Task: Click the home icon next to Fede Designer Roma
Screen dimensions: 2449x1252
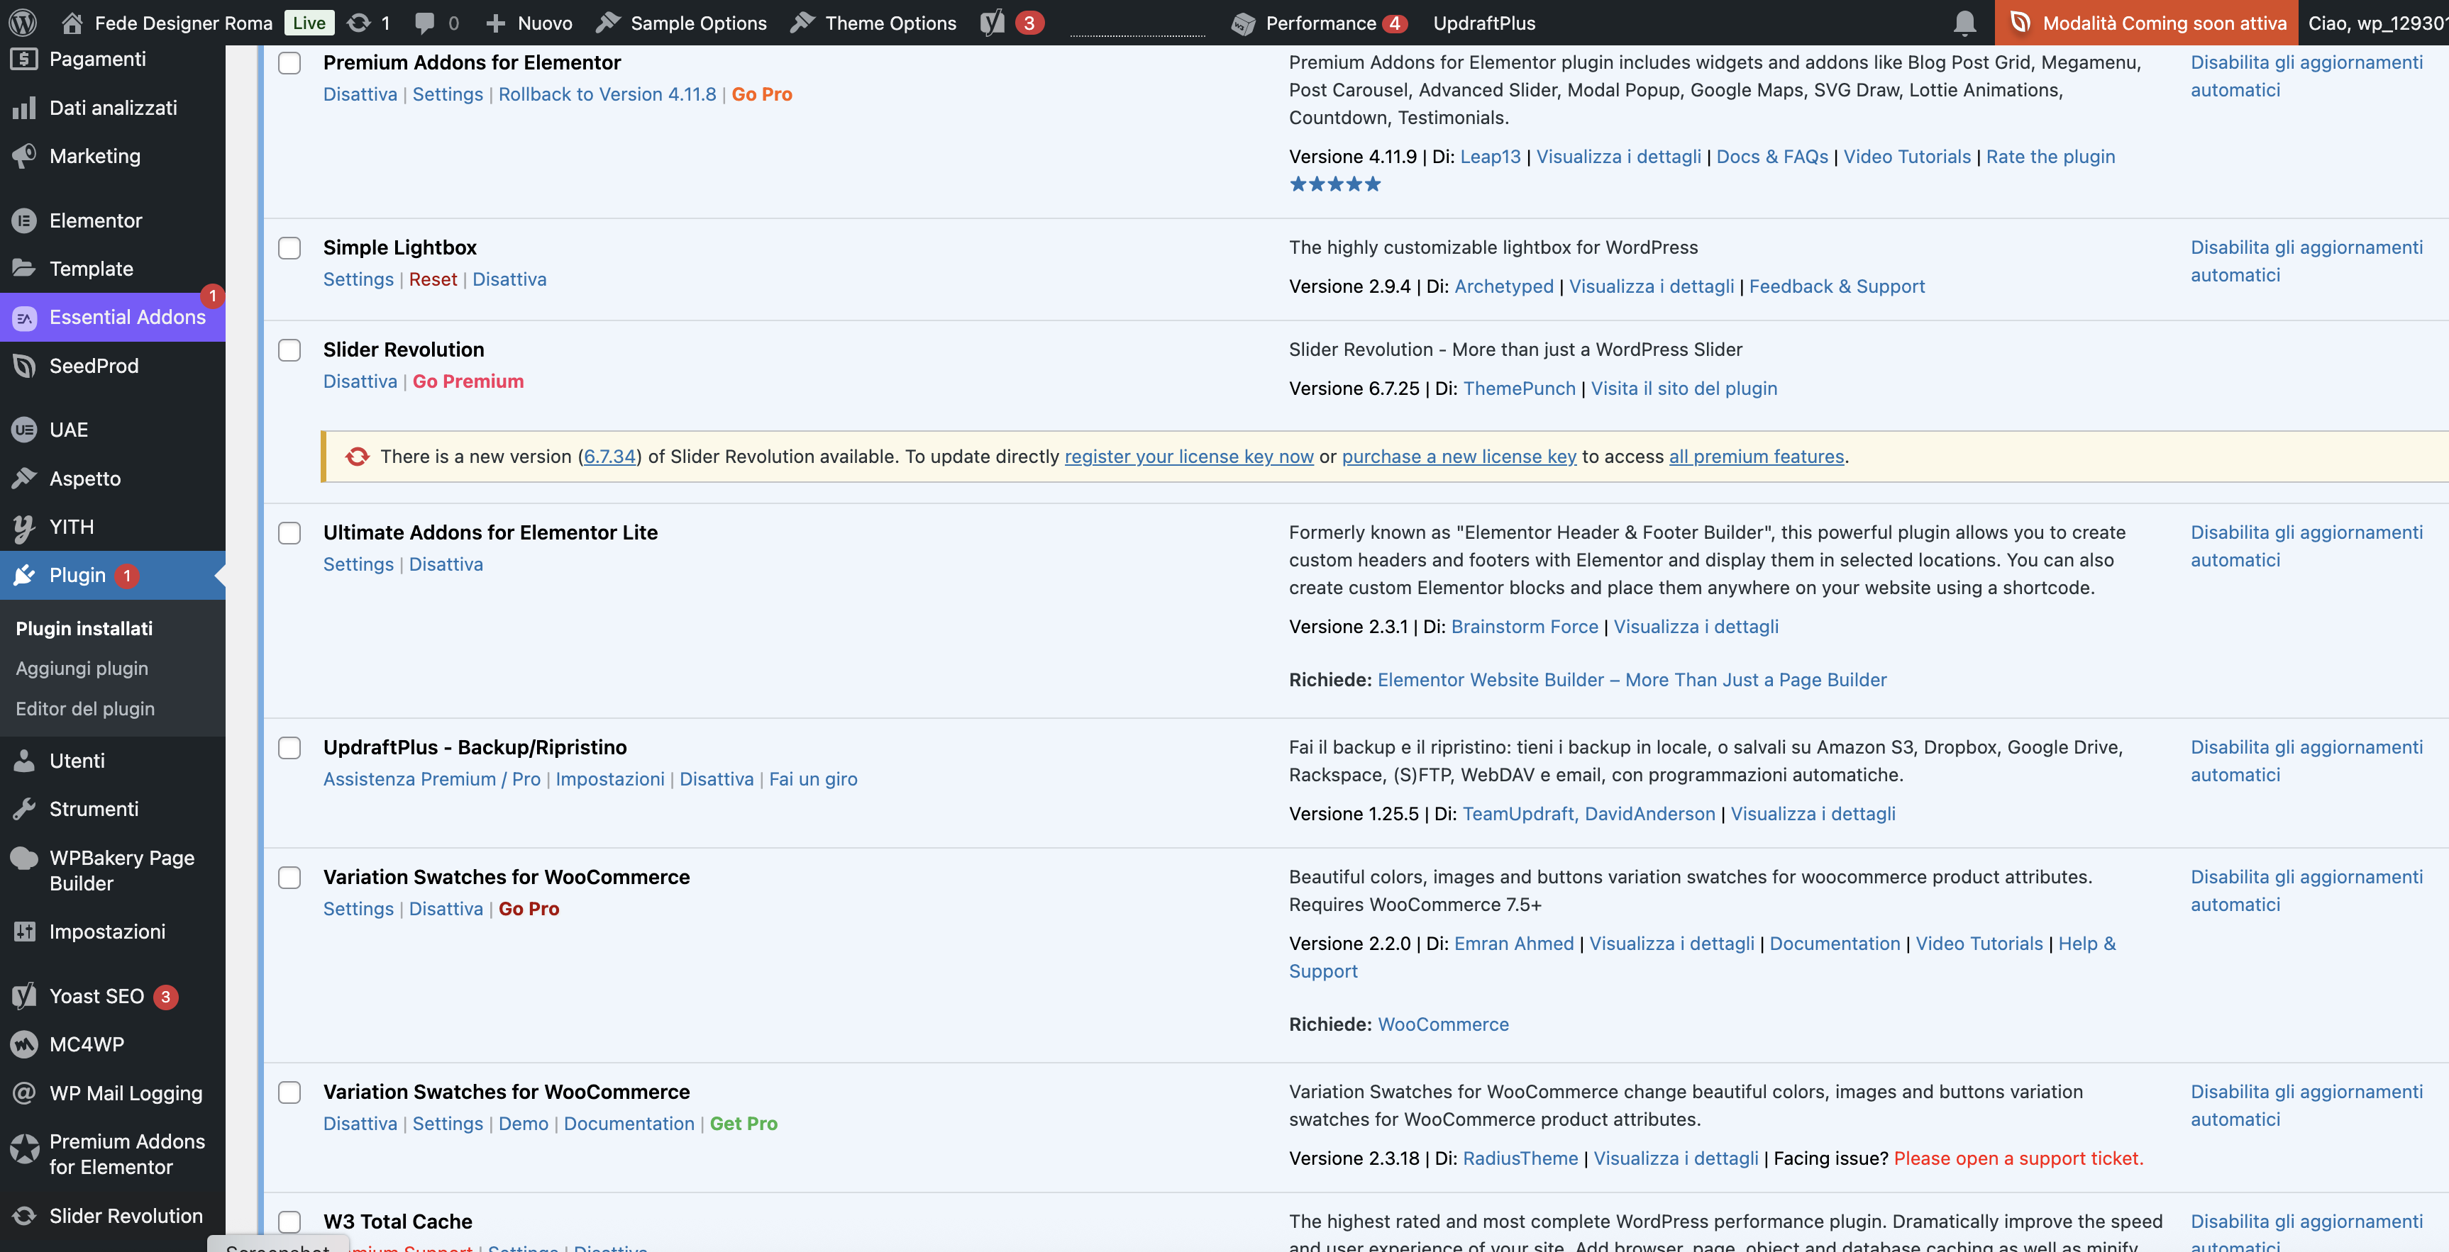Action: 72,23
